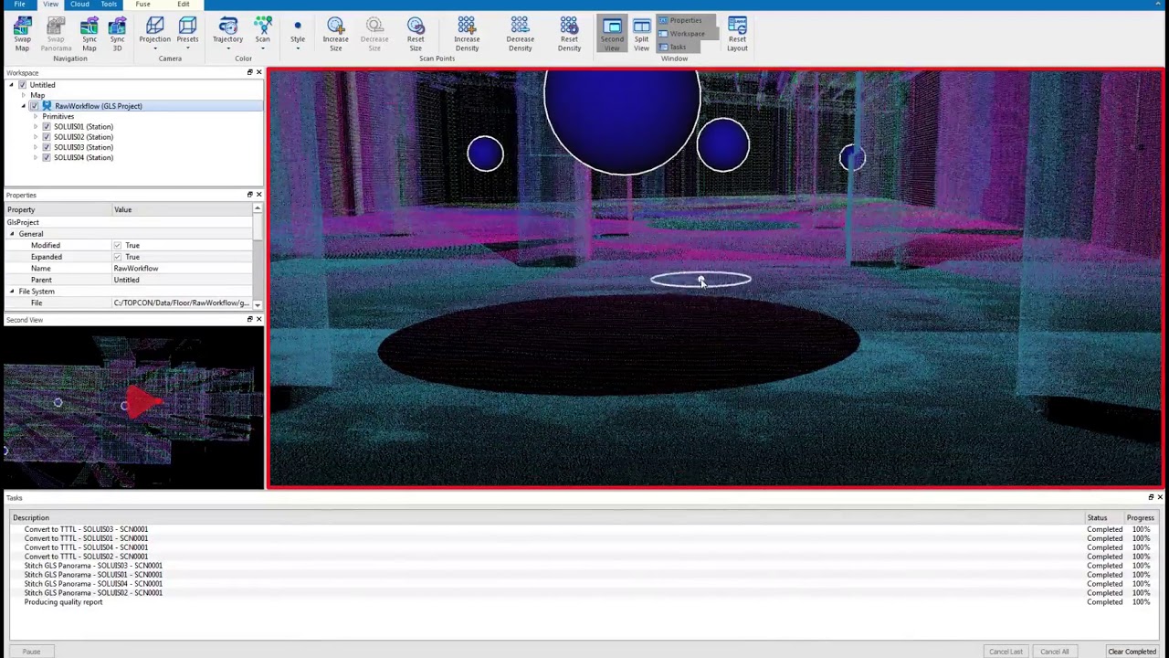Select the Name value field RawWorkflow
Viewport: 1169px width, 658px height.
coord(181,269)
